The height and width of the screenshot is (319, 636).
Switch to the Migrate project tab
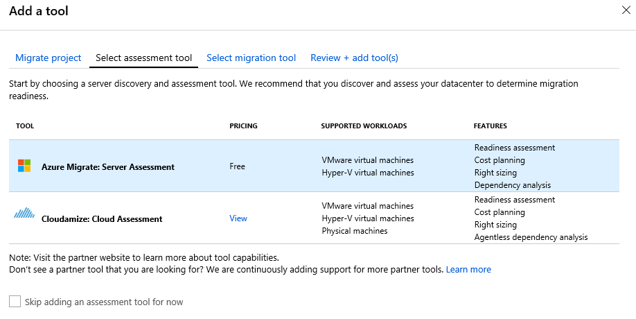pos(48,58)
